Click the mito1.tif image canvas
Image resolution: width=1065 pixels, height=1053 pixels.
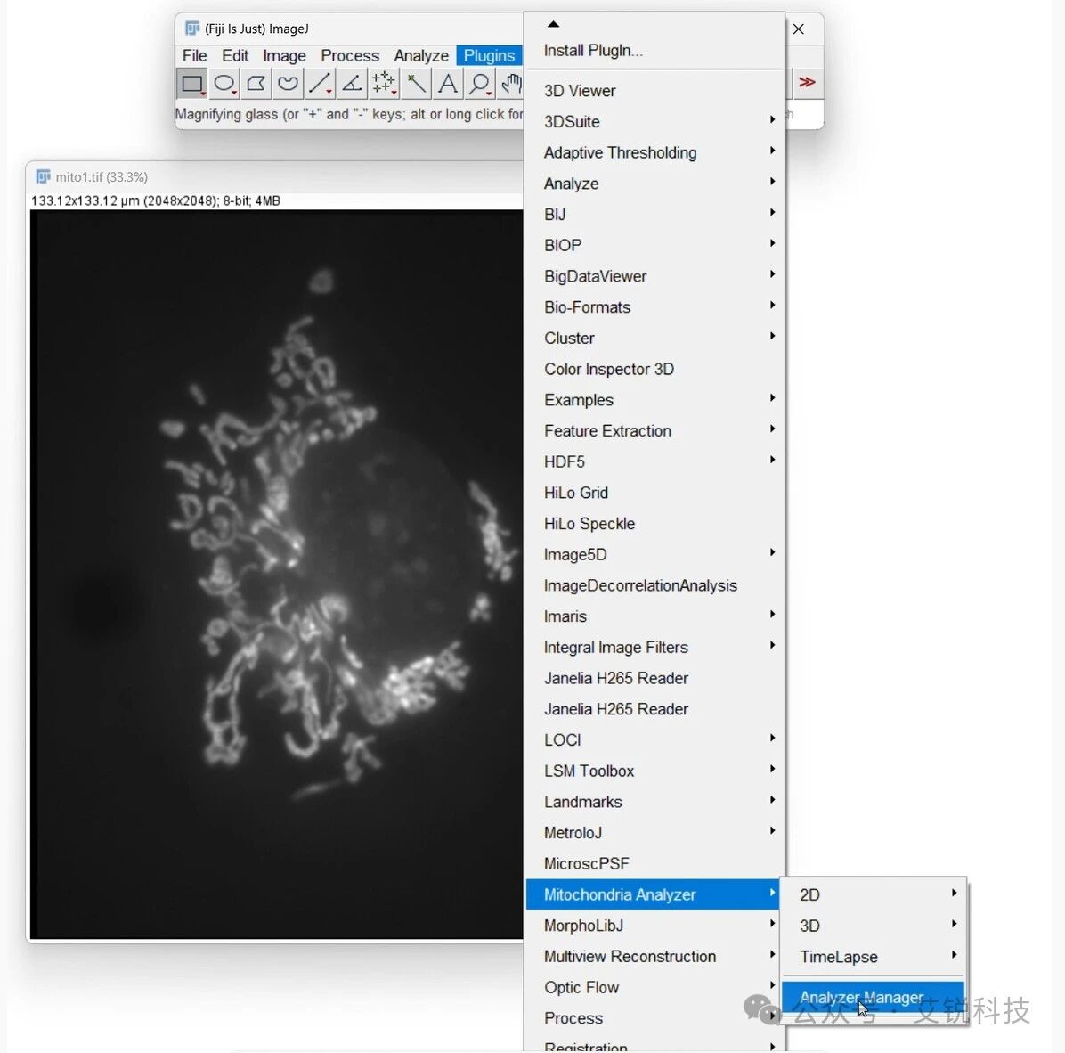(276, 574)
